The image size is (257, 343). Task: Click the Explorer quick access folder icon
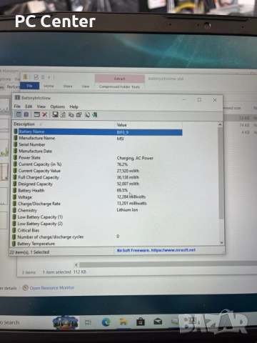(x=25, y=77)
